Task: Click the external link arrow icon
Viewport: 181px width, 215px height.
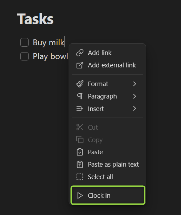Action: click(x=80, y=65)
